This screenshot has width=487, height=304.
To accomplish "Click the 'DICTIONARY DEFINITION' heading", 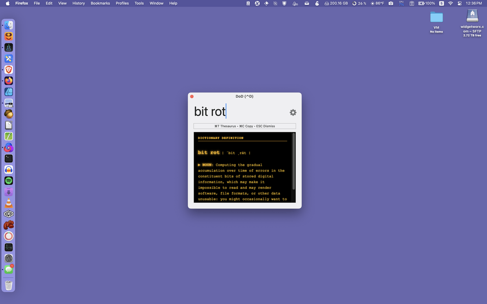I will (221, 138).
